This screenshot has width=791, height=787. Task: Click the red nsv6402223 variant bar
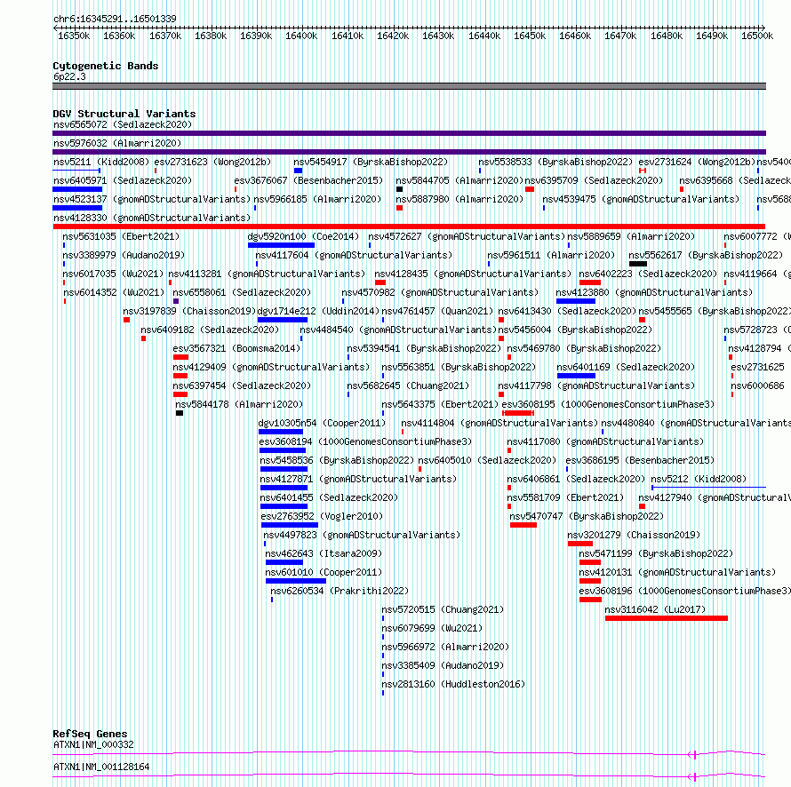590,282
